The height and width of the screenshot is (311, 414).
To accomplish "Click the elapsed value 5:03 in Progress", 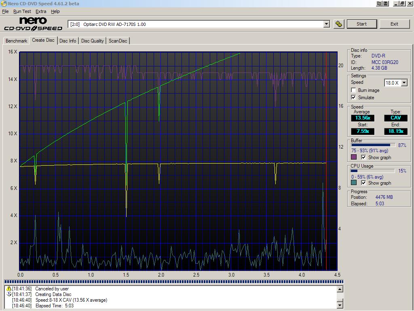I will (x=380, y=204).
